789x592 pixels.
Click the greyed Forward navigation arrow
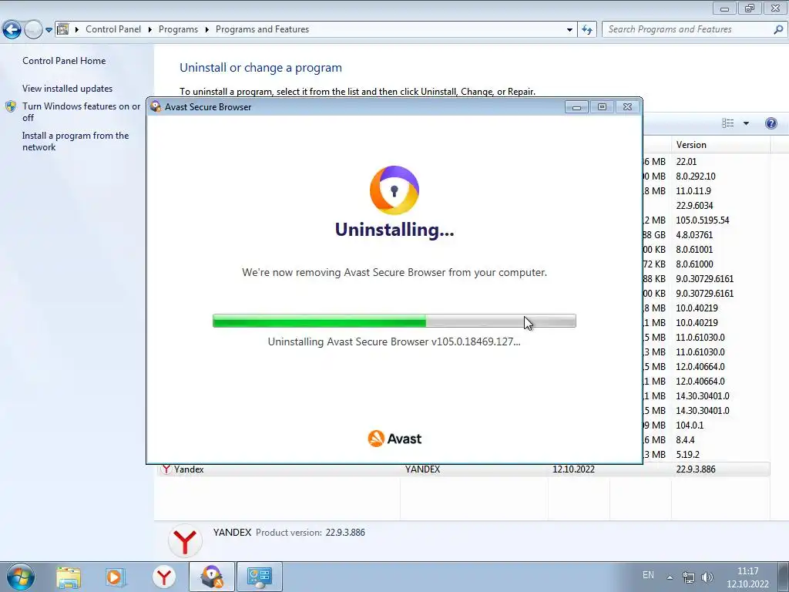pyautogui.click(x=33, y=30)
